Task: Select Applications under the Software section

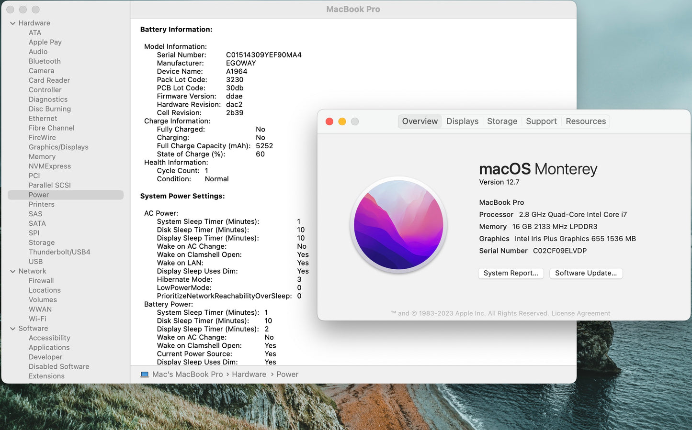Action: point(49,348)
